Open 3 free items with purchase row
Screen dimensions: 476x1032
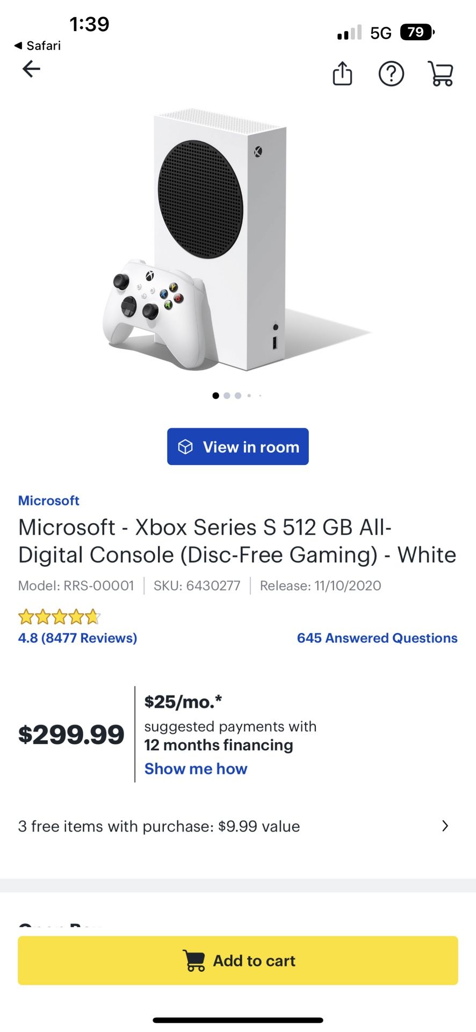click(159, 826)
